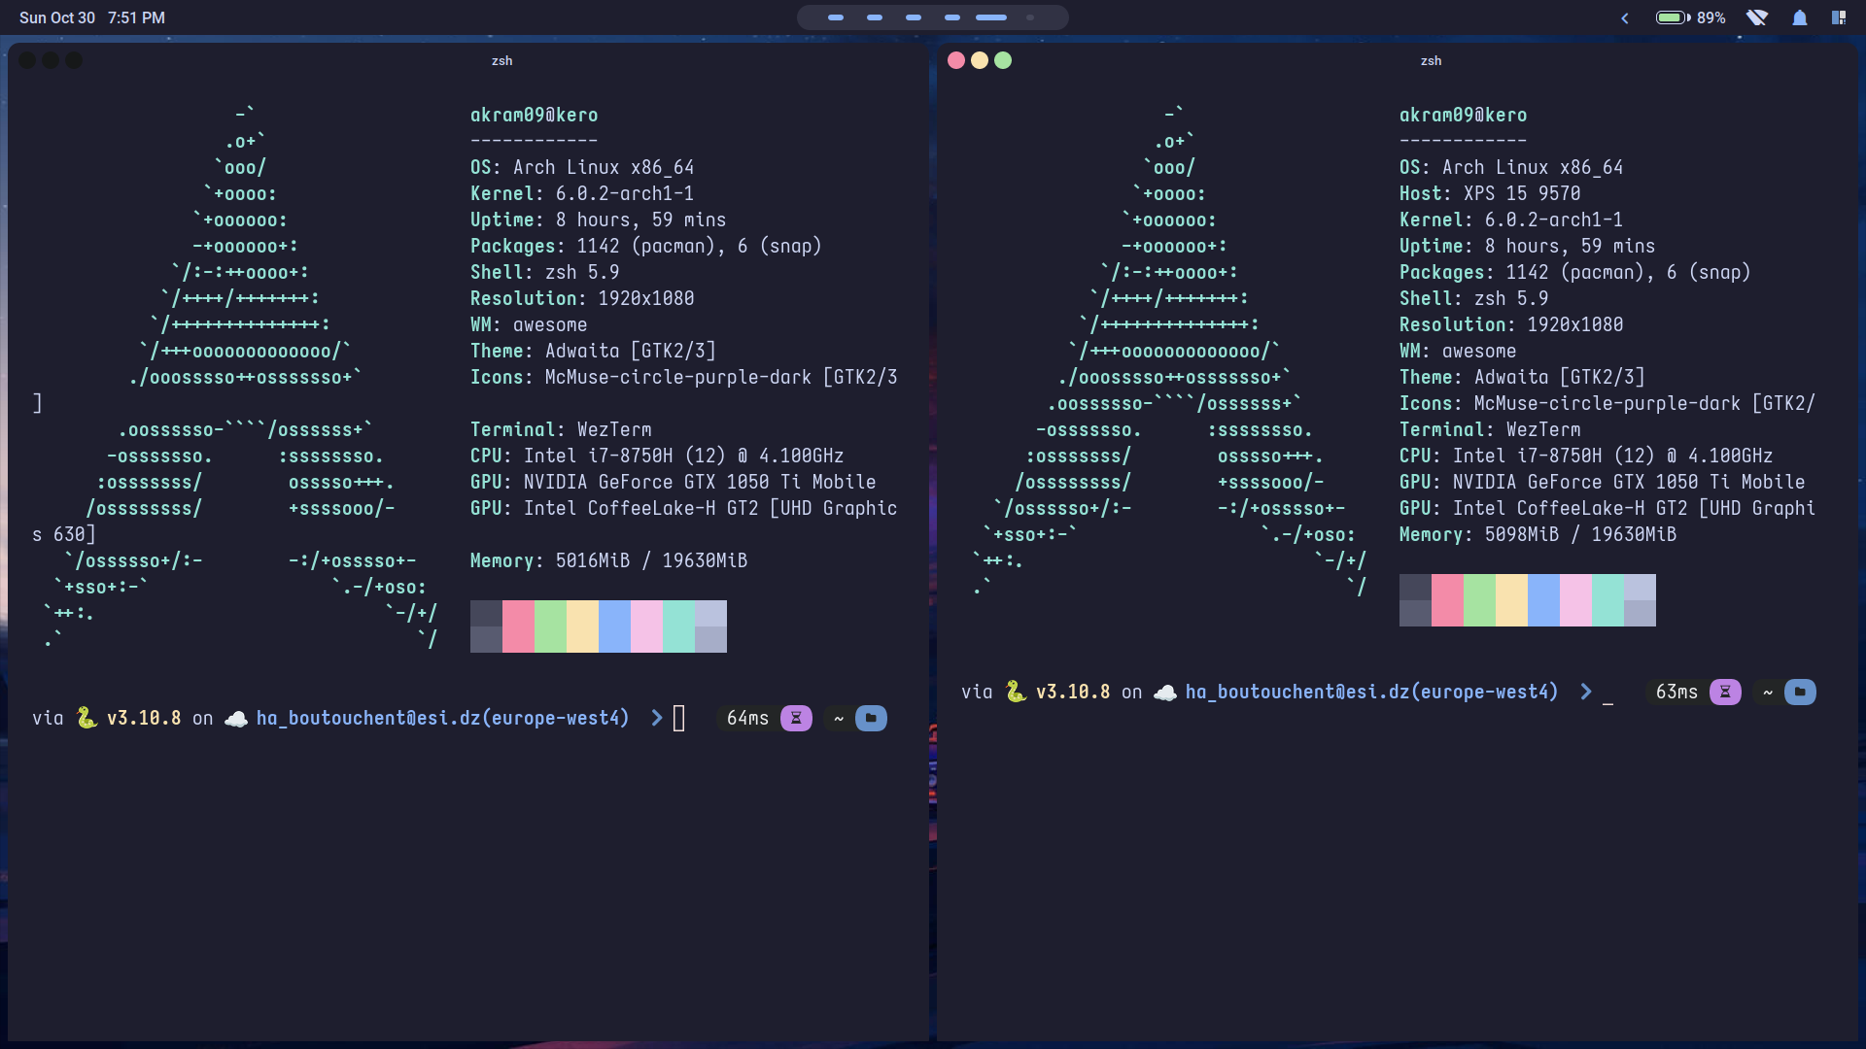Click the hourglass icon in left terminal prompt
1866x1049 pixels.
click(x=796, y=718)
